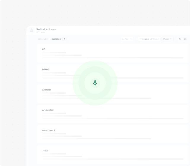Click the Articulation section heading
Viewport: 190px width, 166px height.
pos(48,110)
